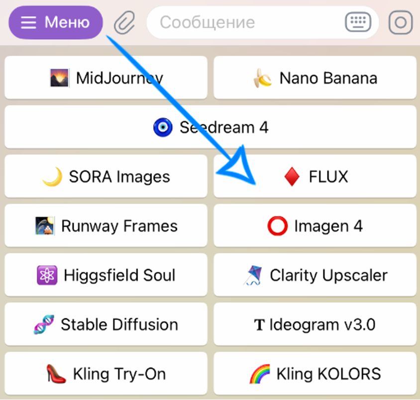Image resolution: width=420 pixels, height=400 pixels.
Task: Select Stable Diffusion
Action: pyautogui.click(x=106, y=325)
